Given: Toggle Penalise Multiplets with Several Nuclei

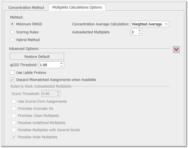Looking at the screenshot, I should tap(14, 130).
